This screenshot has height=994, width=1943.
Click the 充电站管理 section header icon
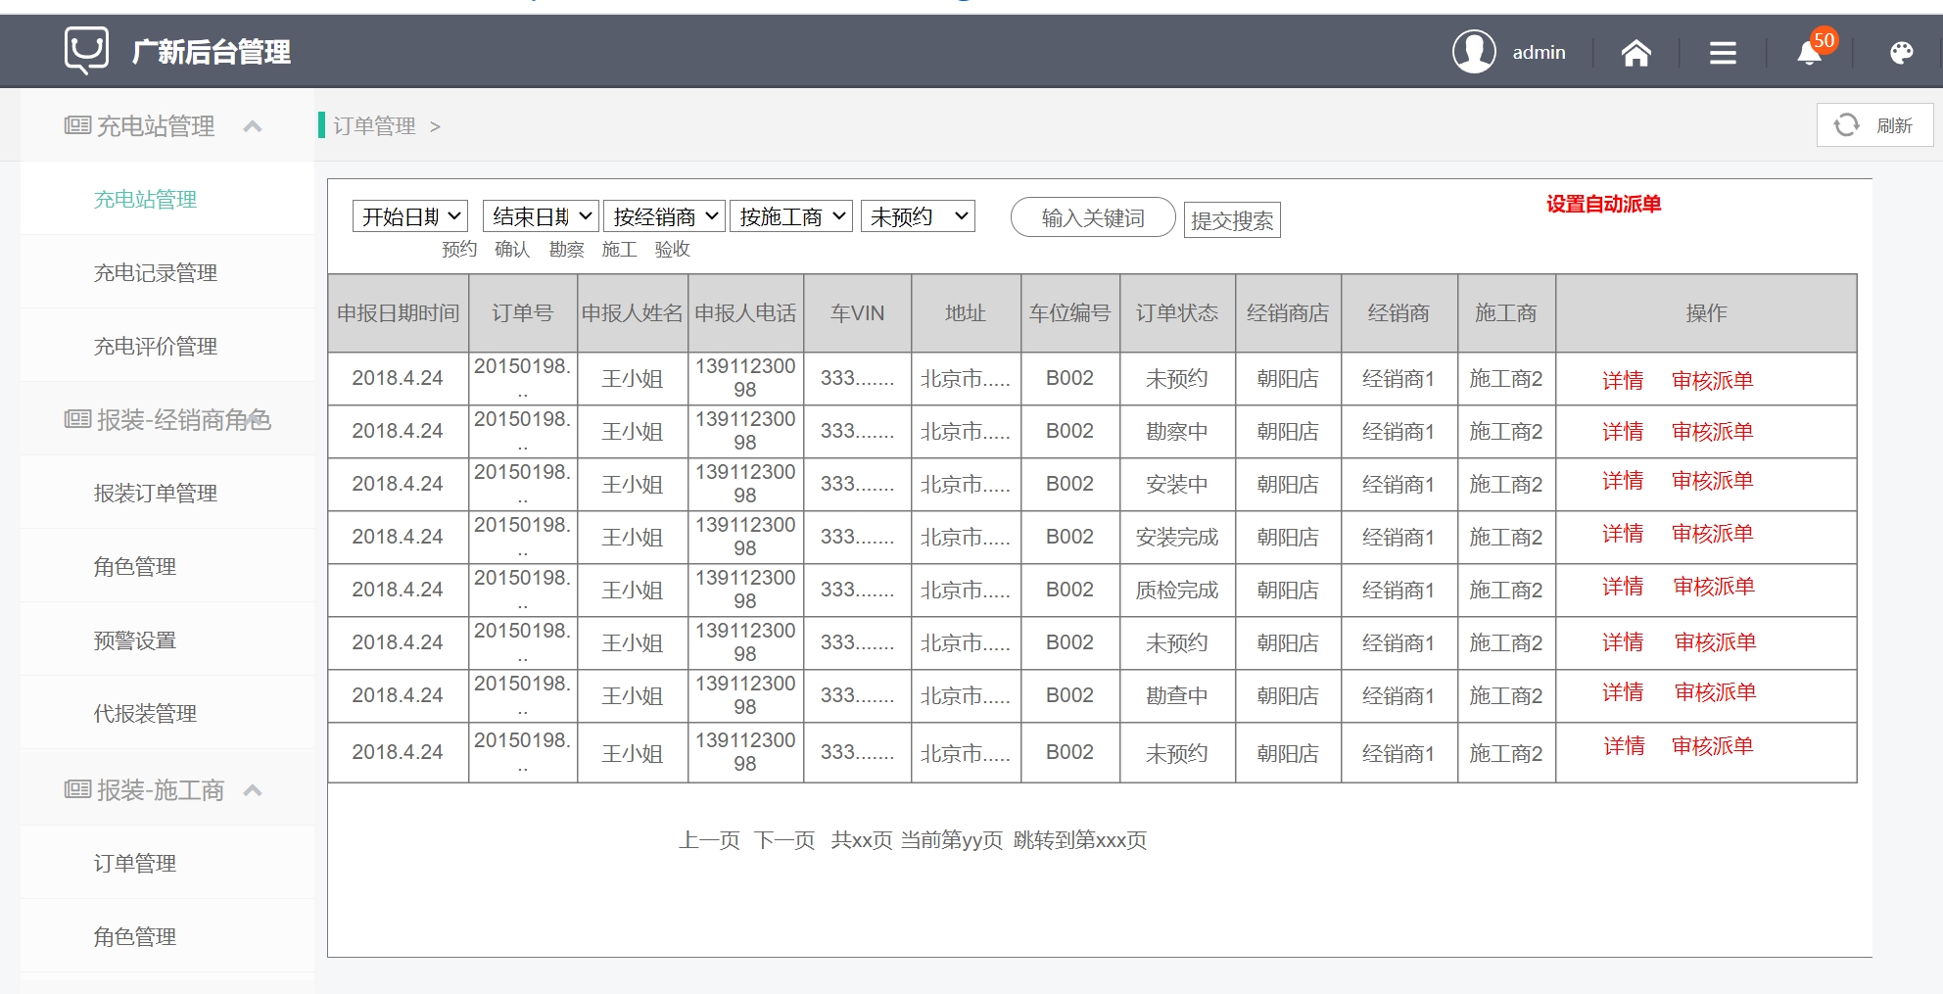point(77,125)
